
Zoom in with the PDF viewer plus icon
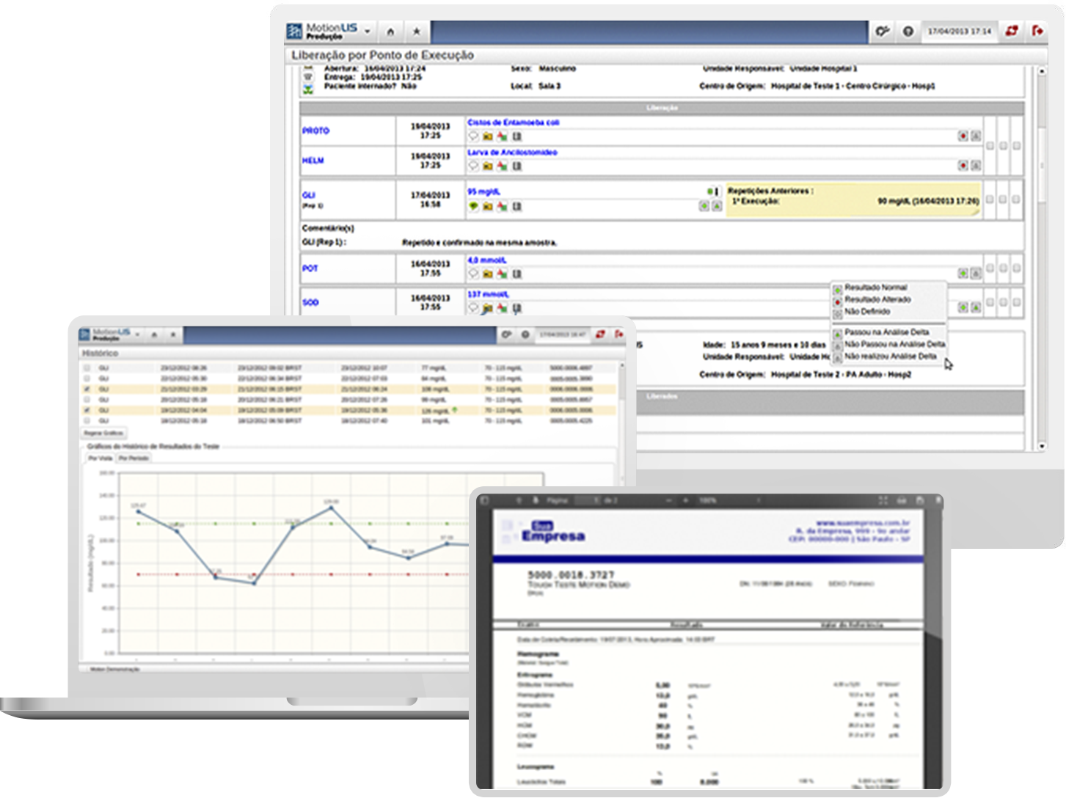685,500
